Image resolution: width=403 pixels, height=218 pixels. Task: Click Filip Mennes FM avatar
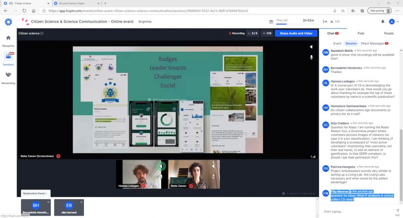(x=326, y=193)
